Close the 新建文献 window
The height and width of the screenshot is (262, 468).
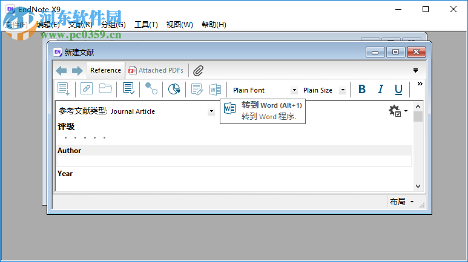[417, 52]
